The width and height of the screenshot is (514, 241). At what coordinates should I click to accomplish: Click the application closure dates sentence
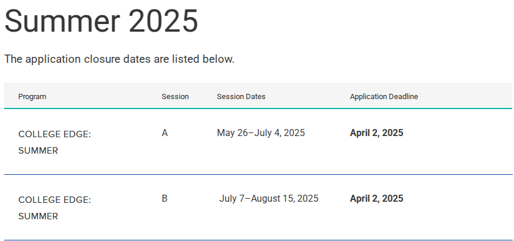pyautogui.click(x=119, y=59)
